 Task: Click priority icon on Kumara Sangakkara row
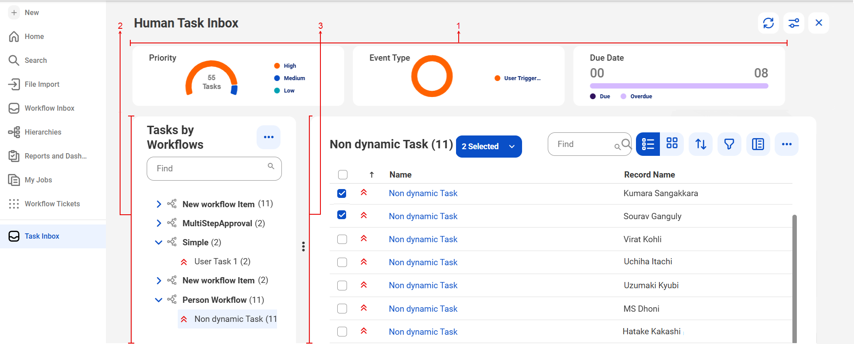click(364, 193)
